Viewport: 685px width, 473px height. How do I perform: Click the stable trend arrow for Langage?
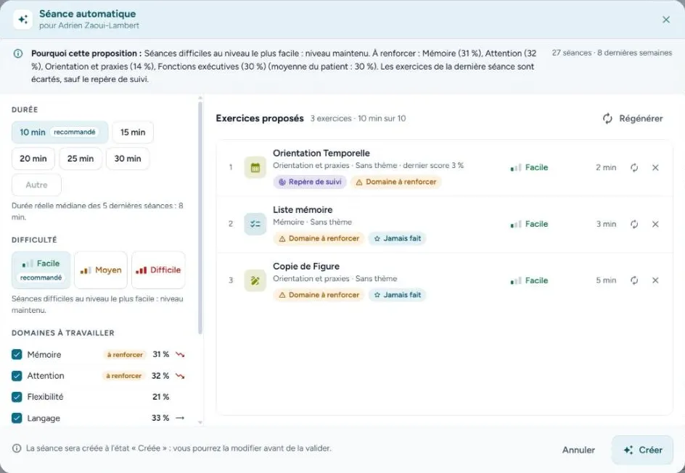(x=180, y=418)
